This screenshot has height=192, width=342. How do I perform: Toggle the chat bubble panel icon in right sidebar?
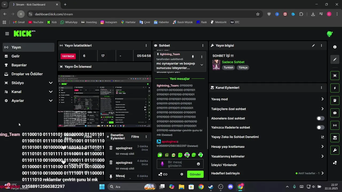coord(335,113)
